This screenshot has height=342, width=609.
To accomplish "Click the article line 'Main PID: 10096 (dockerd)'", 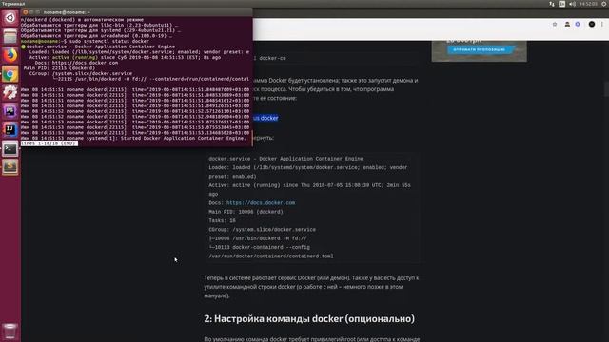I will tap(246, 212).
